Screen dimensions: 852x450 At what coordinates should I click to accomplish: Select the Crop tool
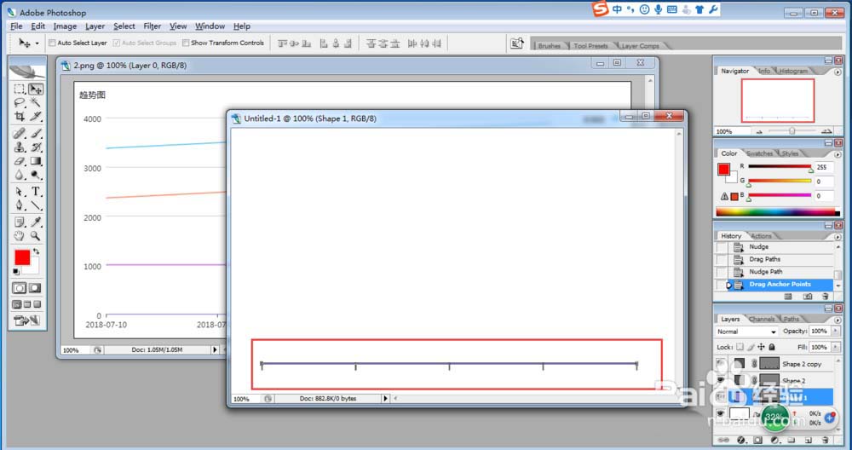[20, 116]
